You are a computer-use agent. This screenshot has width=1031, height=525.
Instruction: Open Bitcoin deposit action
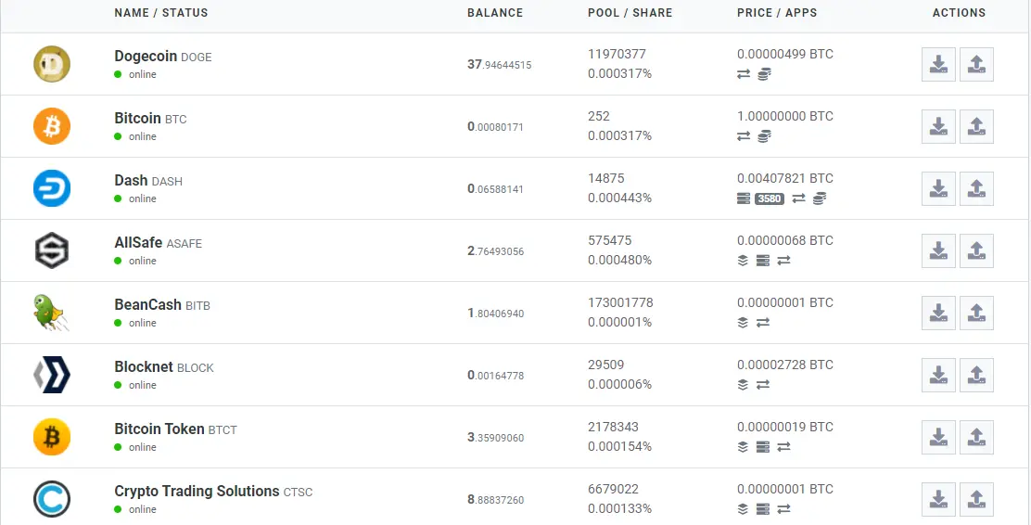(938, 126)
